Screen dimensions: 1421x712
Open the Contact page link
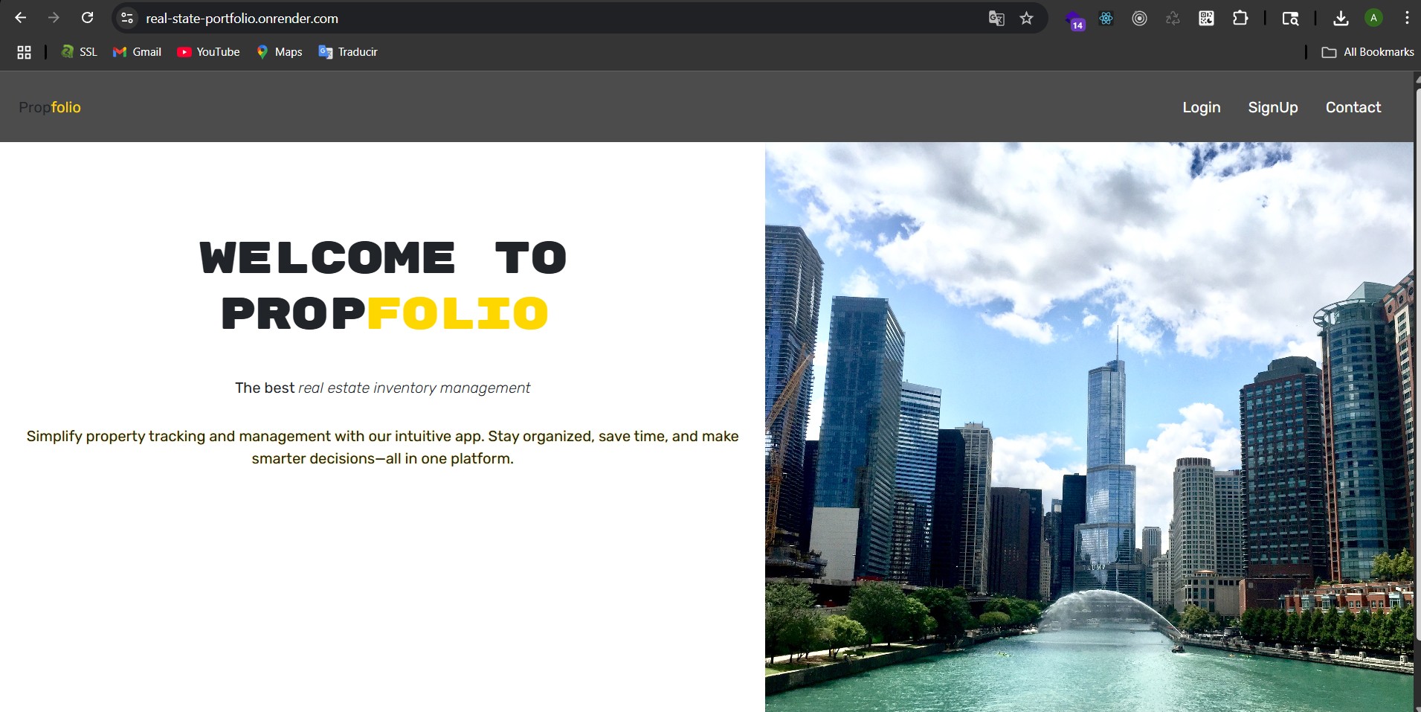[x=1353, y=107]
